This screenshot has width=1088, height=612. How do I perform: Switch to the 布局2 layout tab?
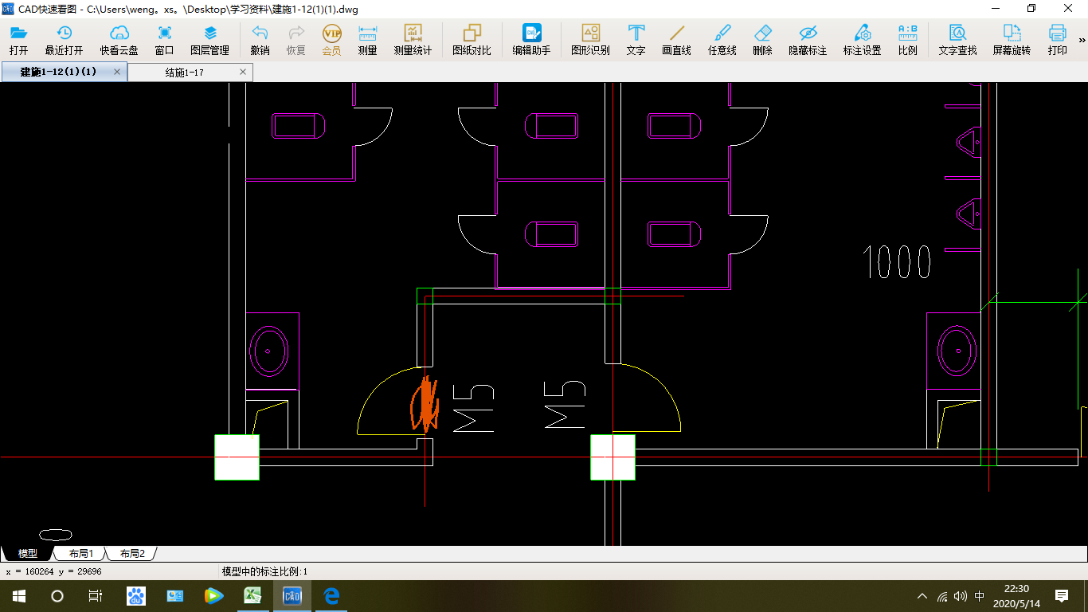point(131,553)
